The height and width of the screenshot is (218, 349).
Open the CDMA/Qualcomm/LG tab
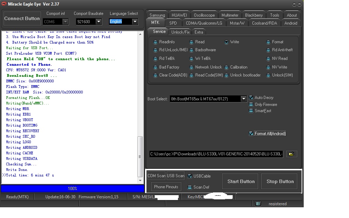[x=204, y=23]
